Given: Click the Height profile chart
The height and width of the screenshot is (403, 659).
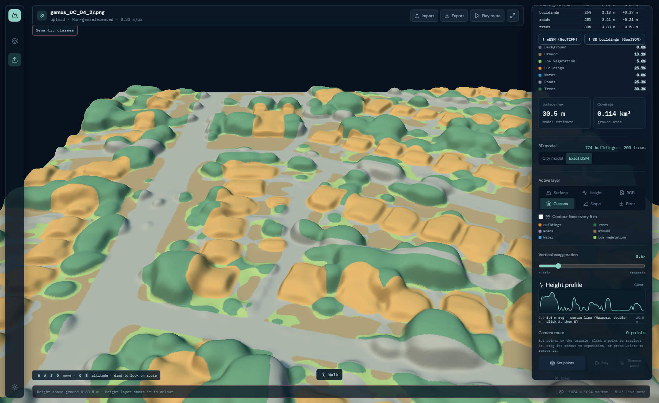Looking at the screenshot, I should 592,301.
